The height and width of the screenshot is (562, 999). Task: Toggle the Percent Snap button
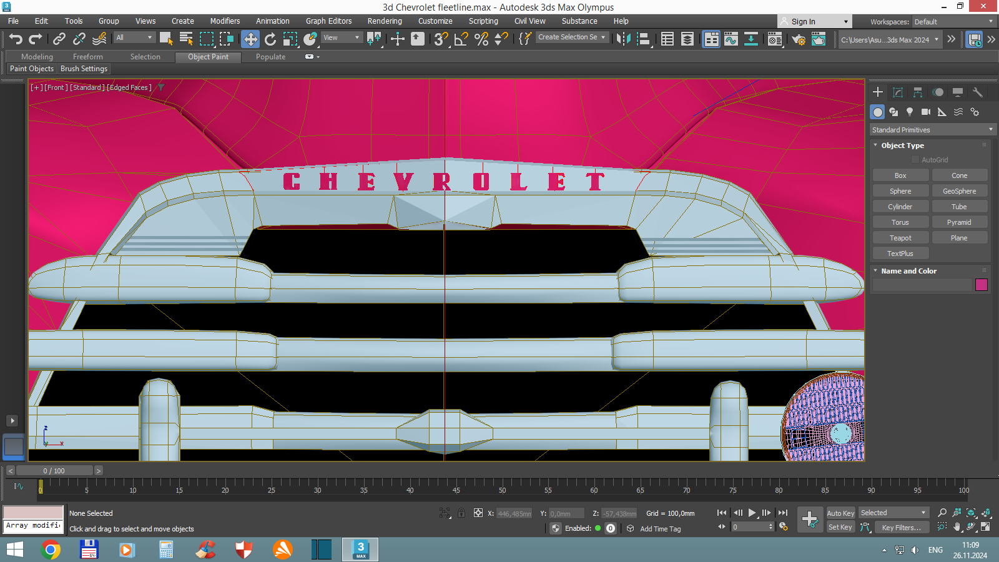pyautogui.click(x=481, y=39)
